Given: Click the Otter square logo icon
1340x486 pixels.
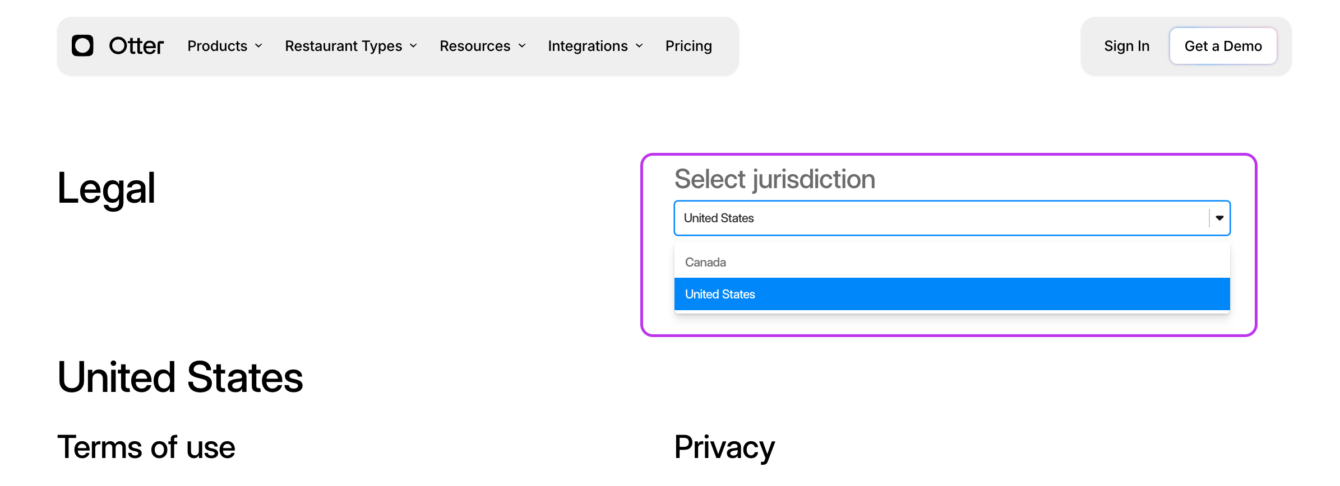Looking at the screenshot, I should click(82, 45).
